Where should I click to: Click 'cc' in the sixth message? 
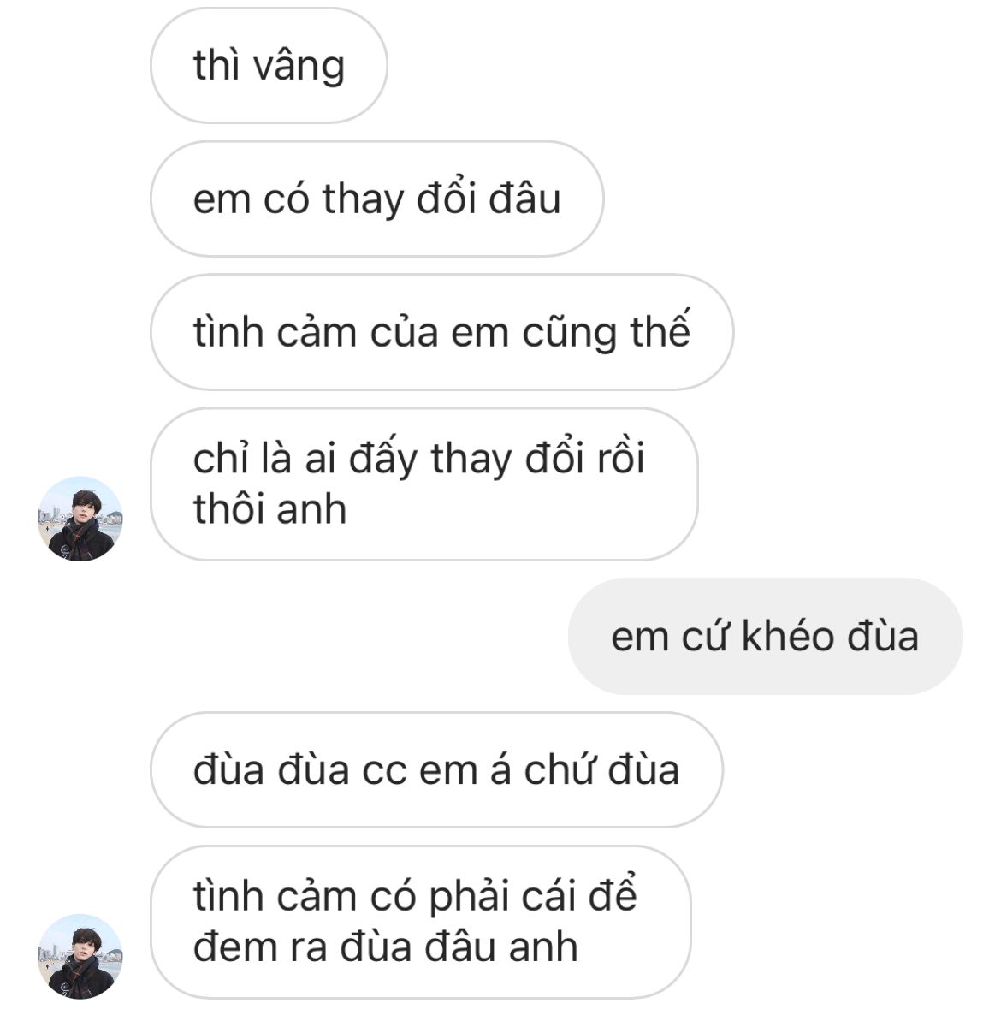click(x=384, y=771)
